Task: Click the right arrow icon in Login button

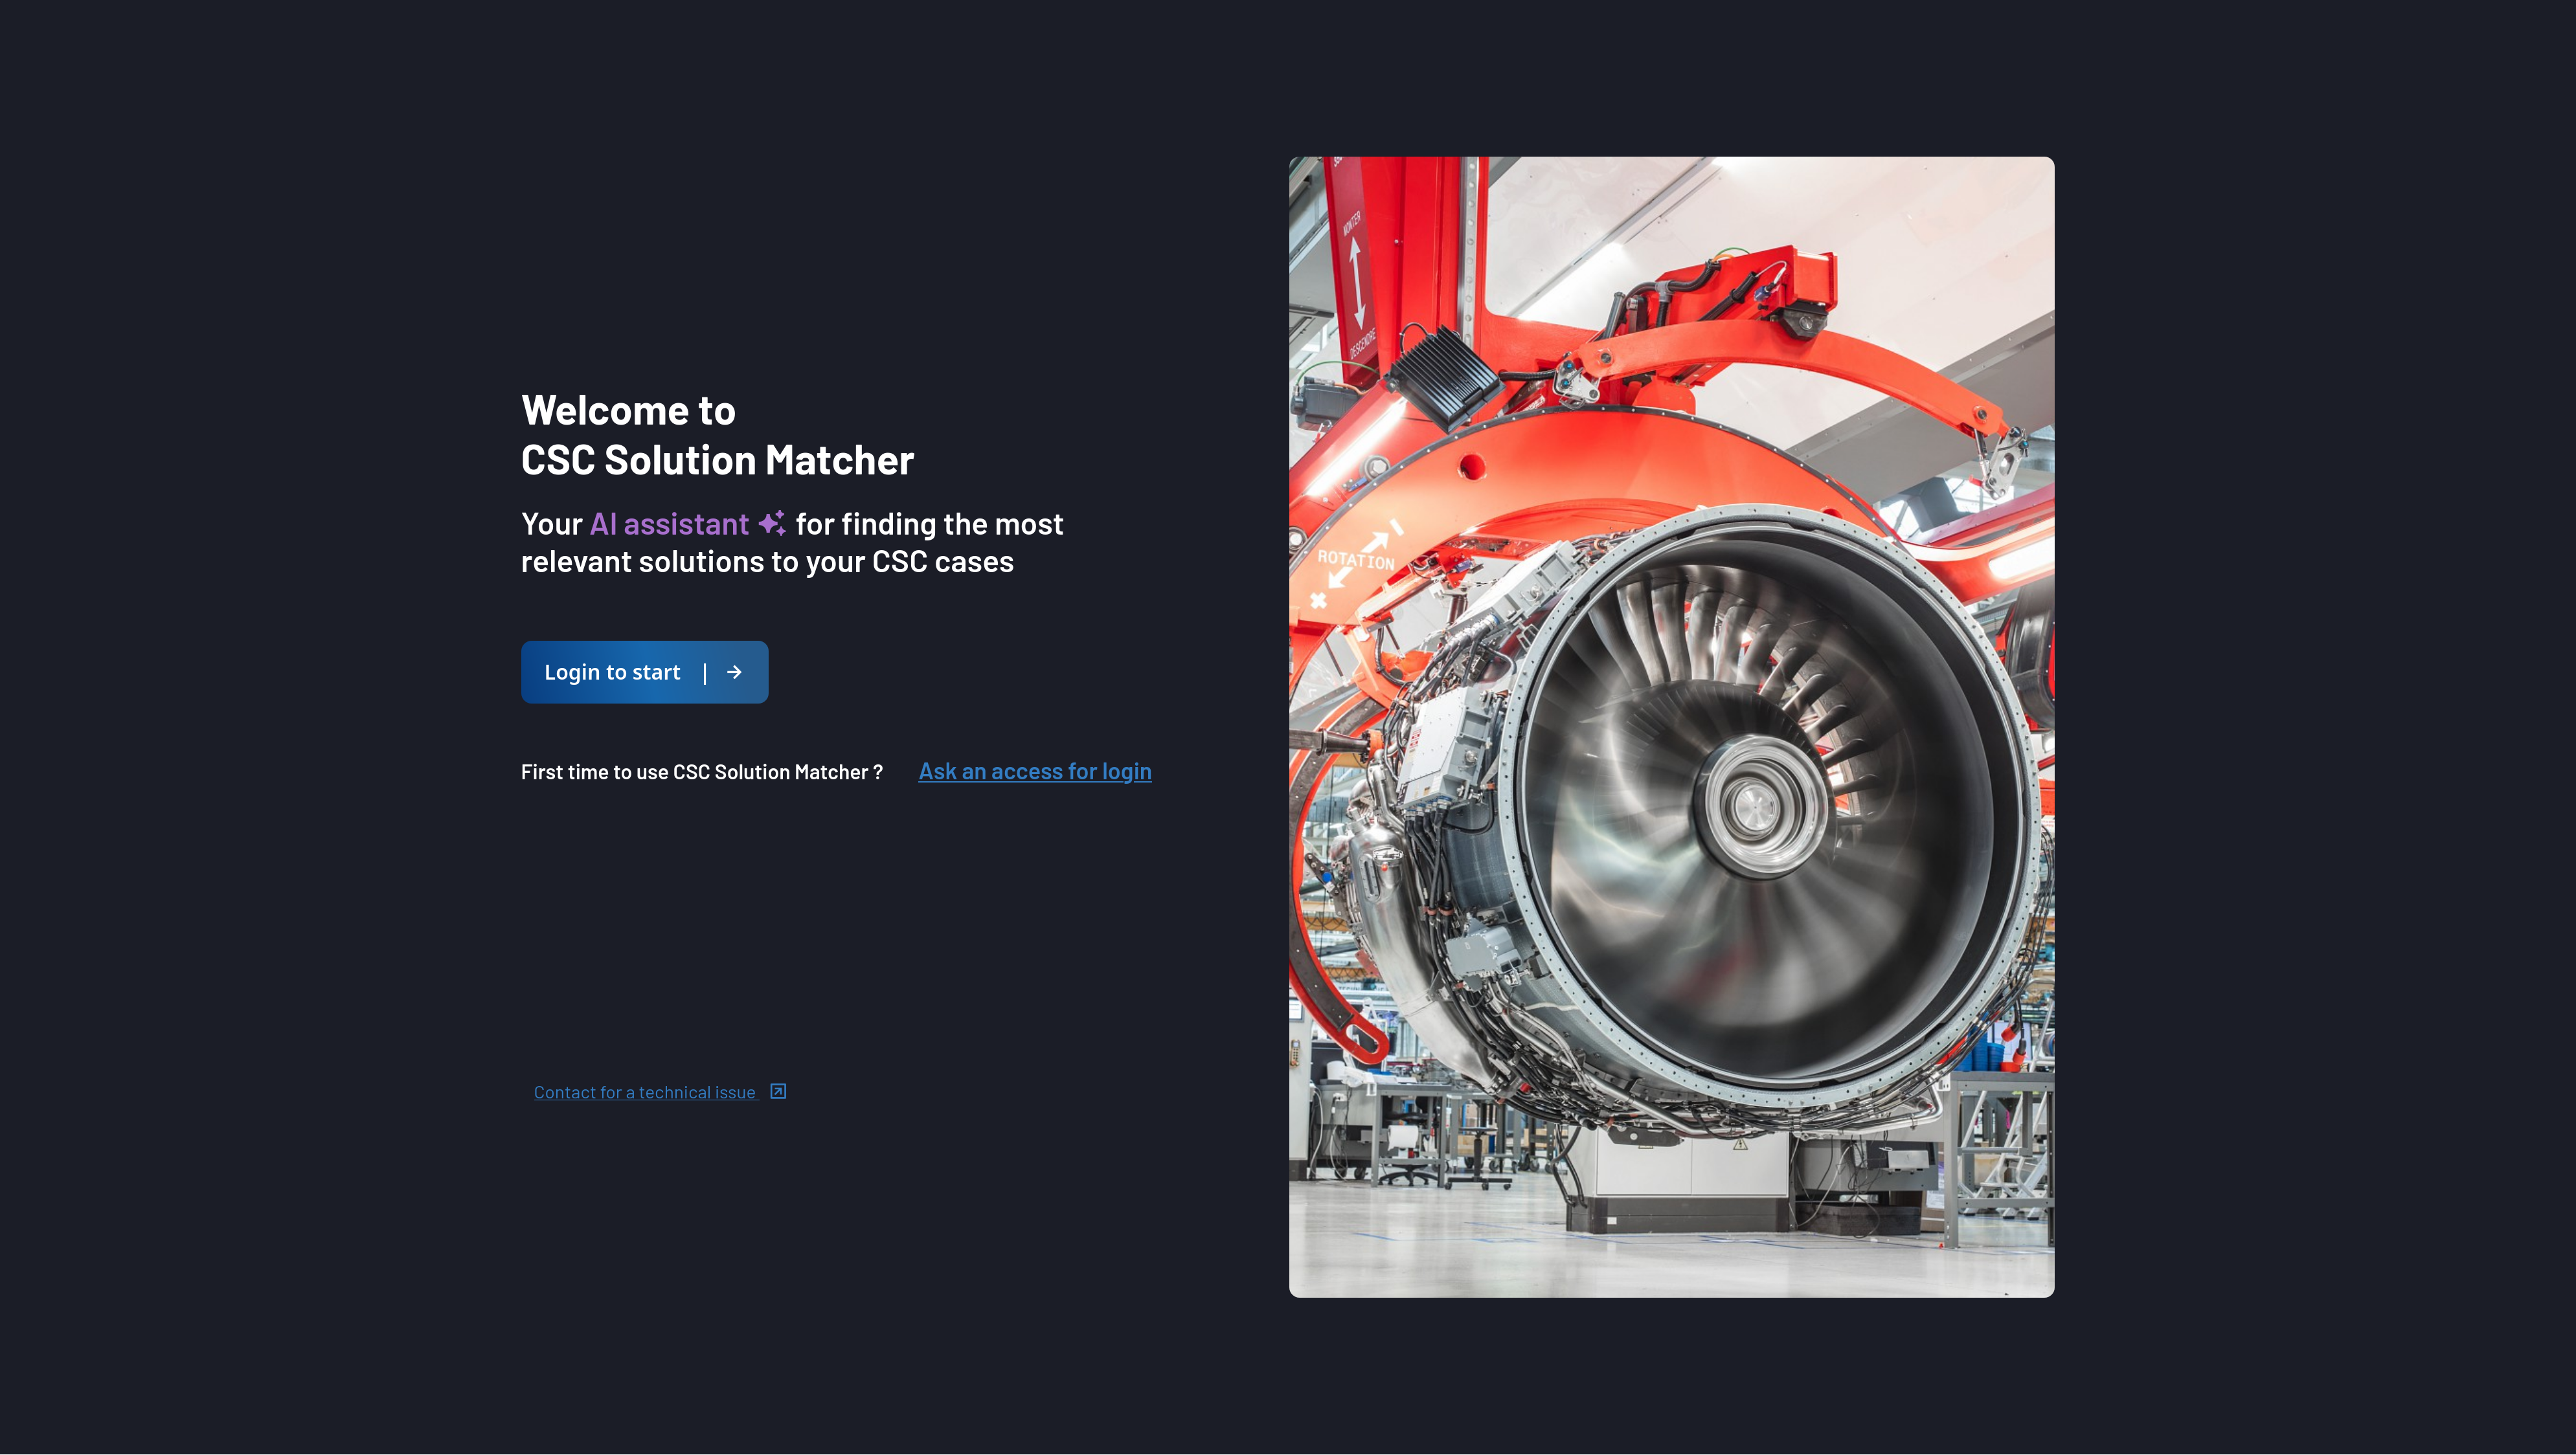Action: 734,672
